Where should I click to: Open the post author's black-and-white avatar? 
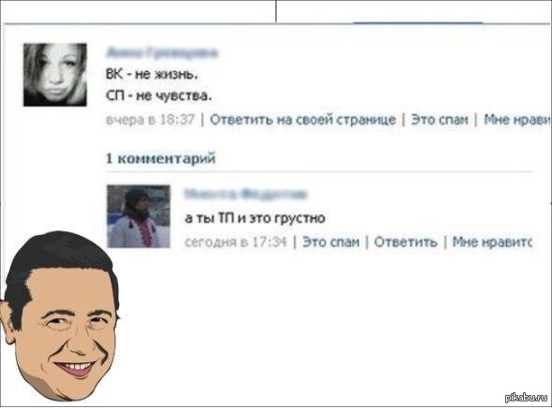coord(55,75)
